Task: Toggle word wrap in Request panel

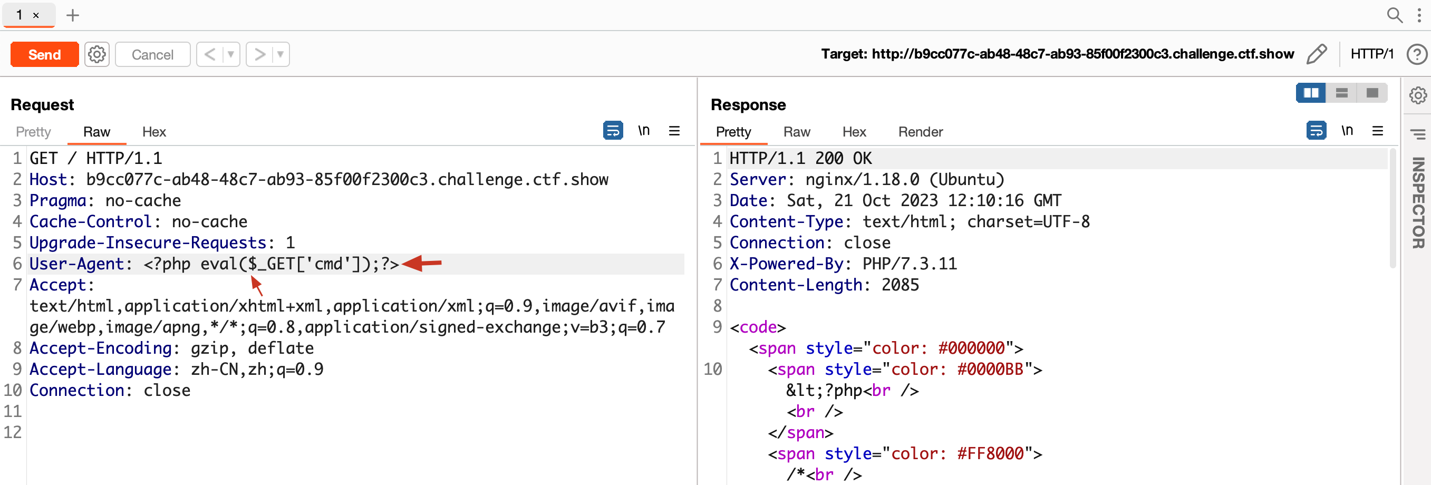Action: [613, 131]
